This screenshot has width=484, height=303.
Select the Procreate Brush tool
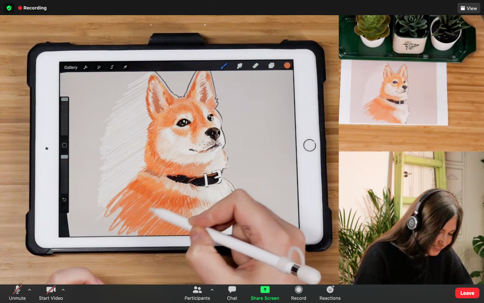coord(224,66)
